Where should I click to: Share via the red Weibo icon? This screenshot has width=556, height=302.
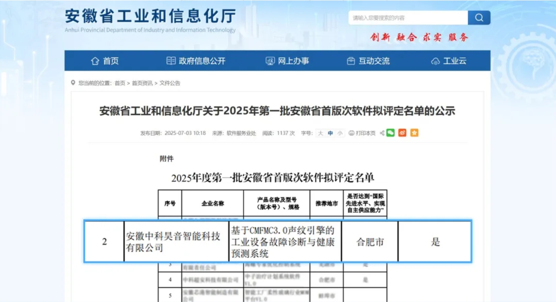click(402, 133)
